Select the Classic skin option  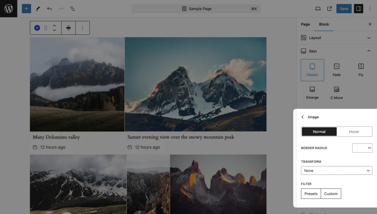pyautogui.click(x=312, y=70)
